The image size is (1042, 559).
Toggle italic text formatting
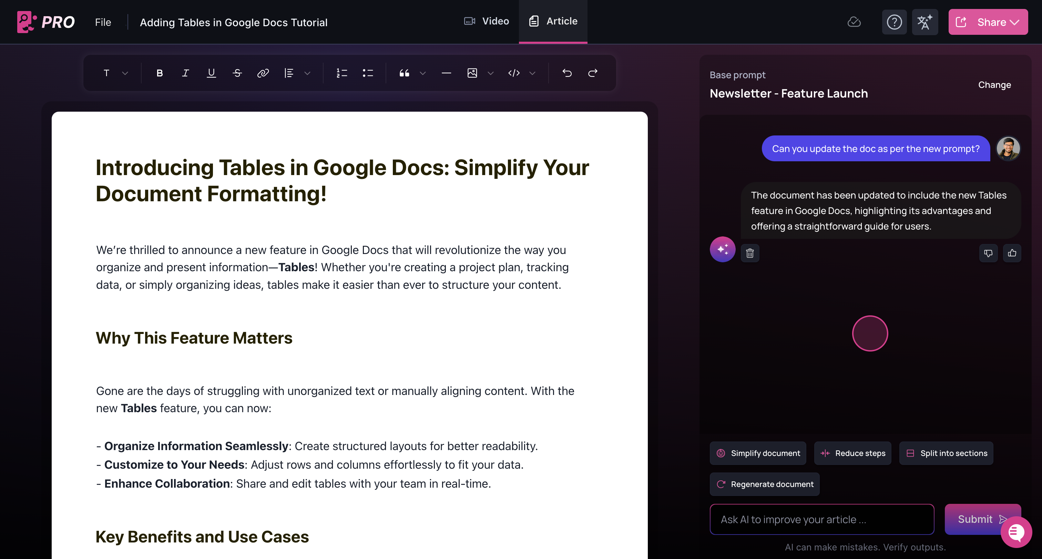coord(185,73)
